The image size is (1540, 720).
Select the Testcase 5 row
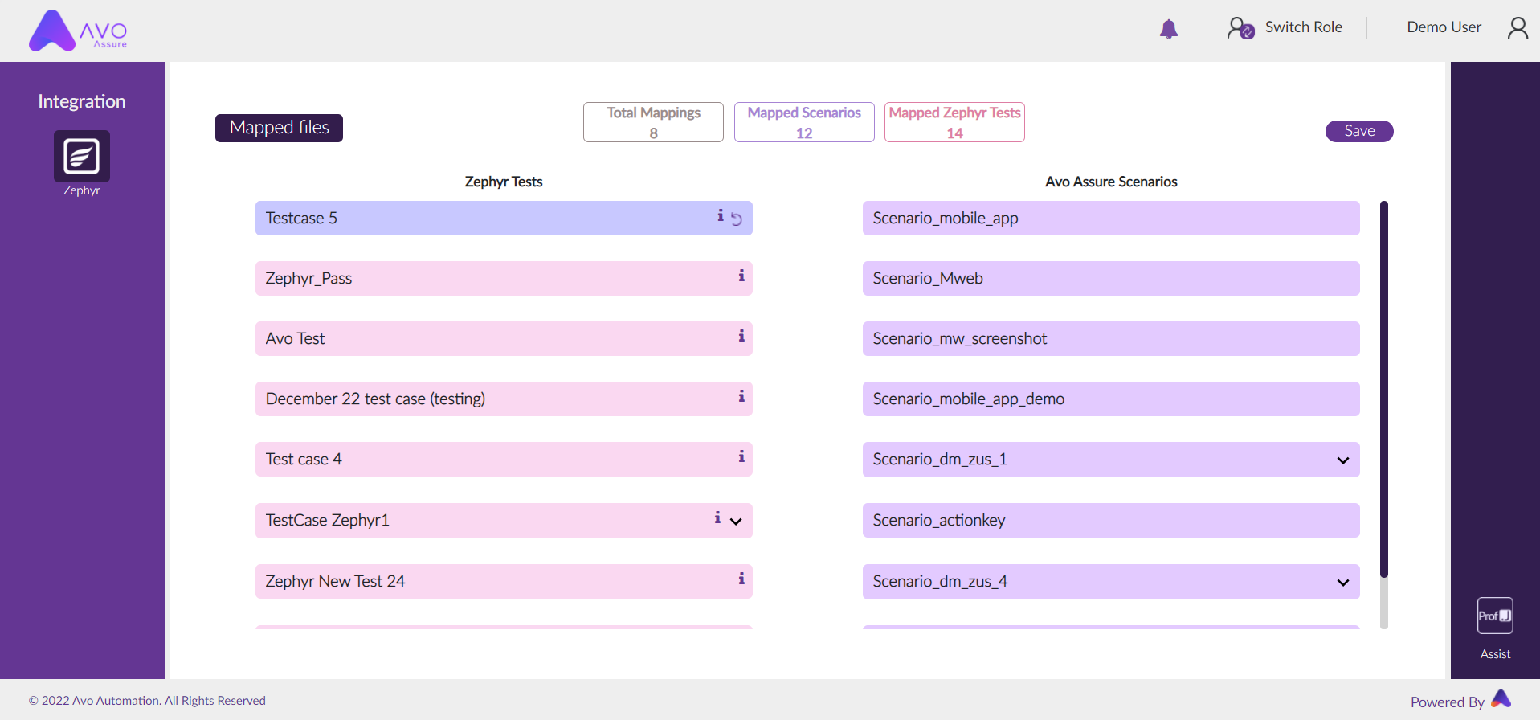tap(504, 218)
